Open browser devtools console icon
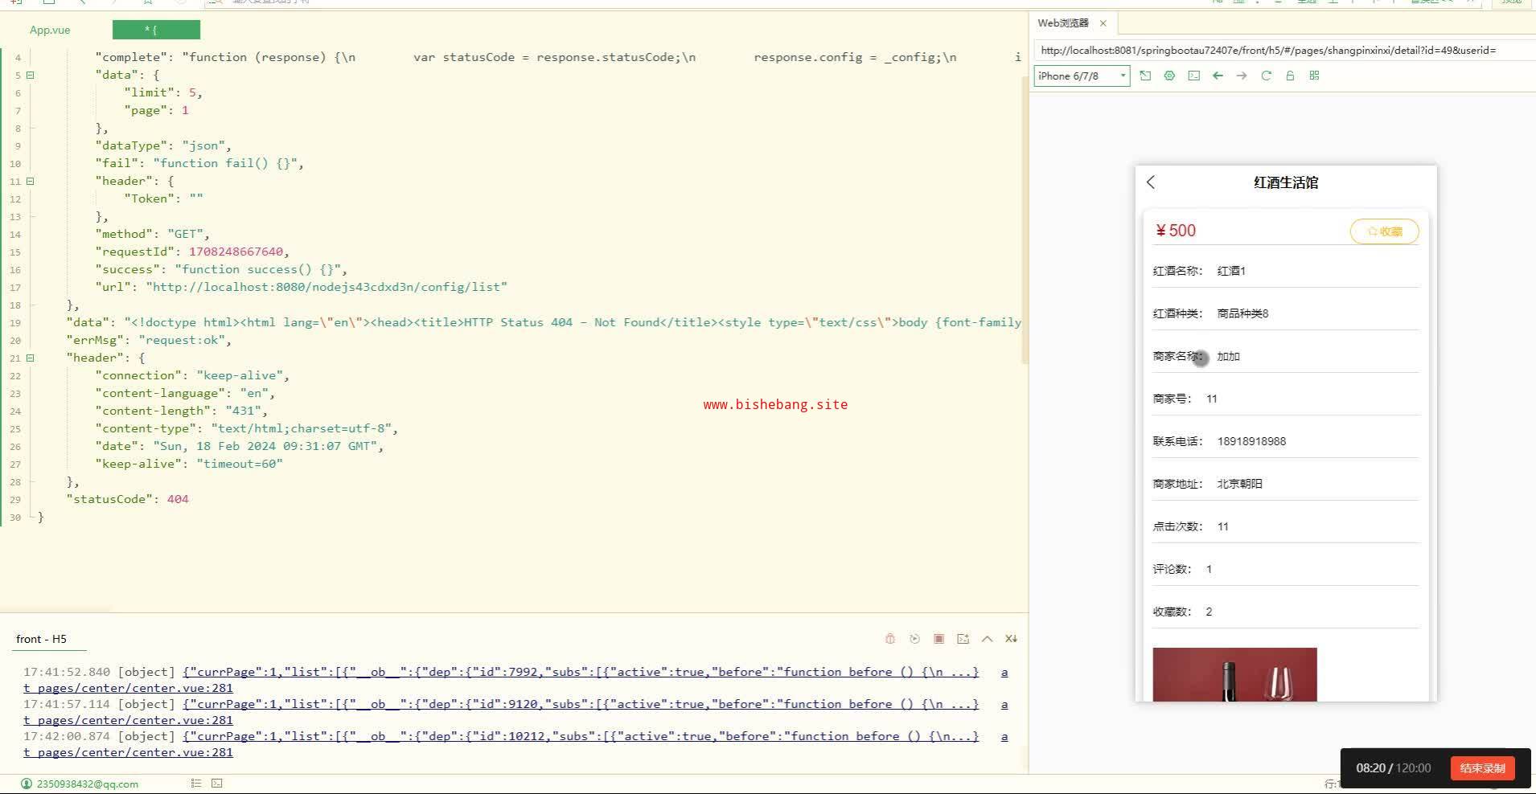 (x=1193, y=76)
